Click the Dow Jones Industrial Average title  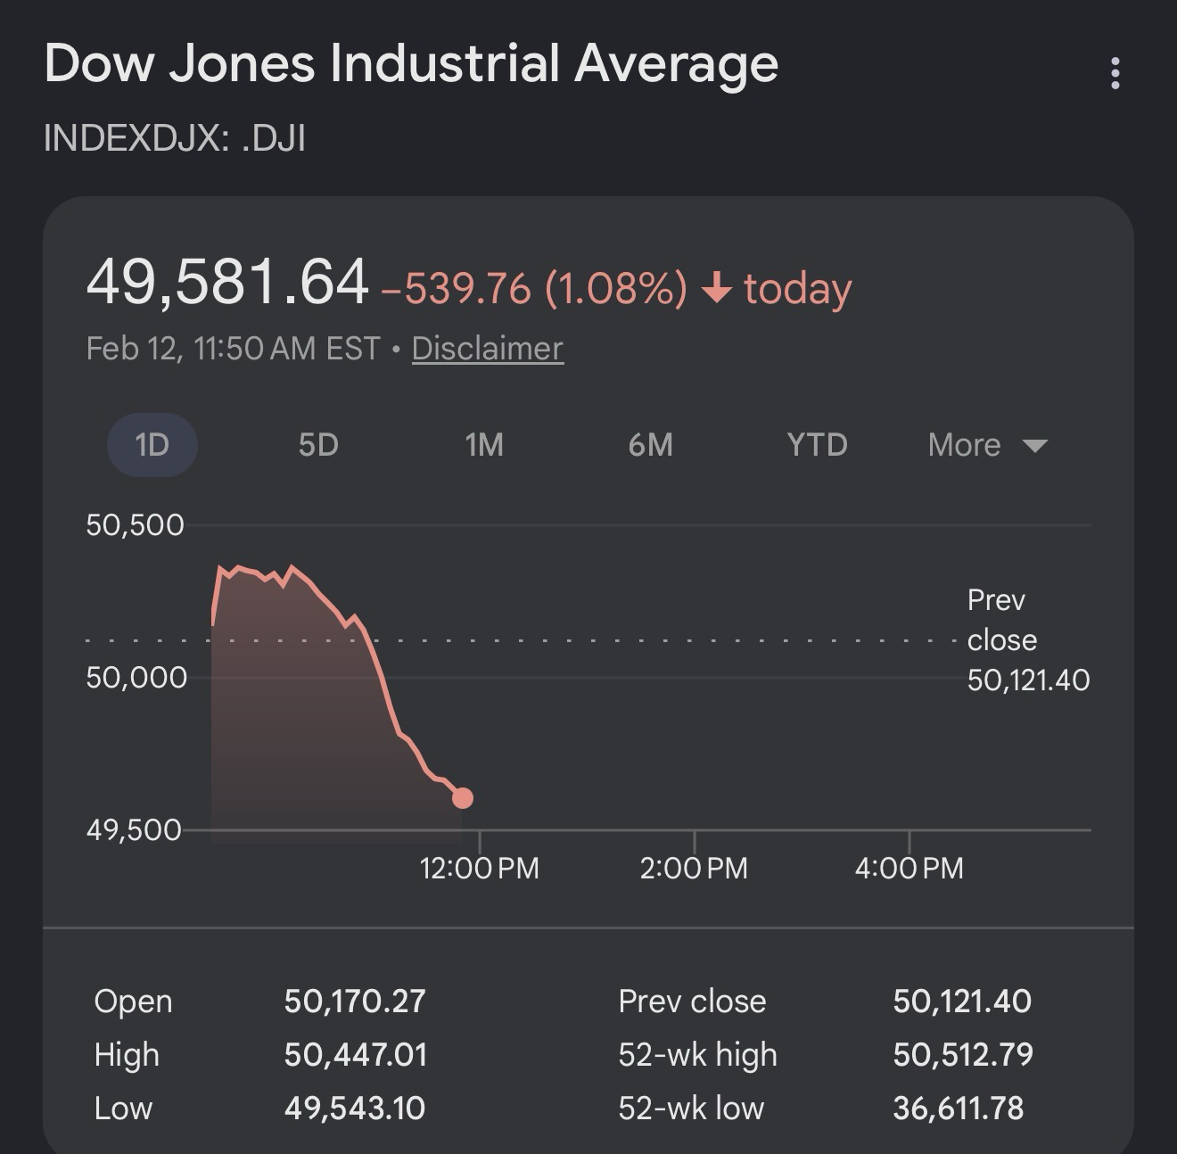click(x=411, y=64)
